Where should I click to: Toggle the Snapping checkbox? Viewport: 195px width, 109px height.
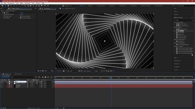pos(63,6)
